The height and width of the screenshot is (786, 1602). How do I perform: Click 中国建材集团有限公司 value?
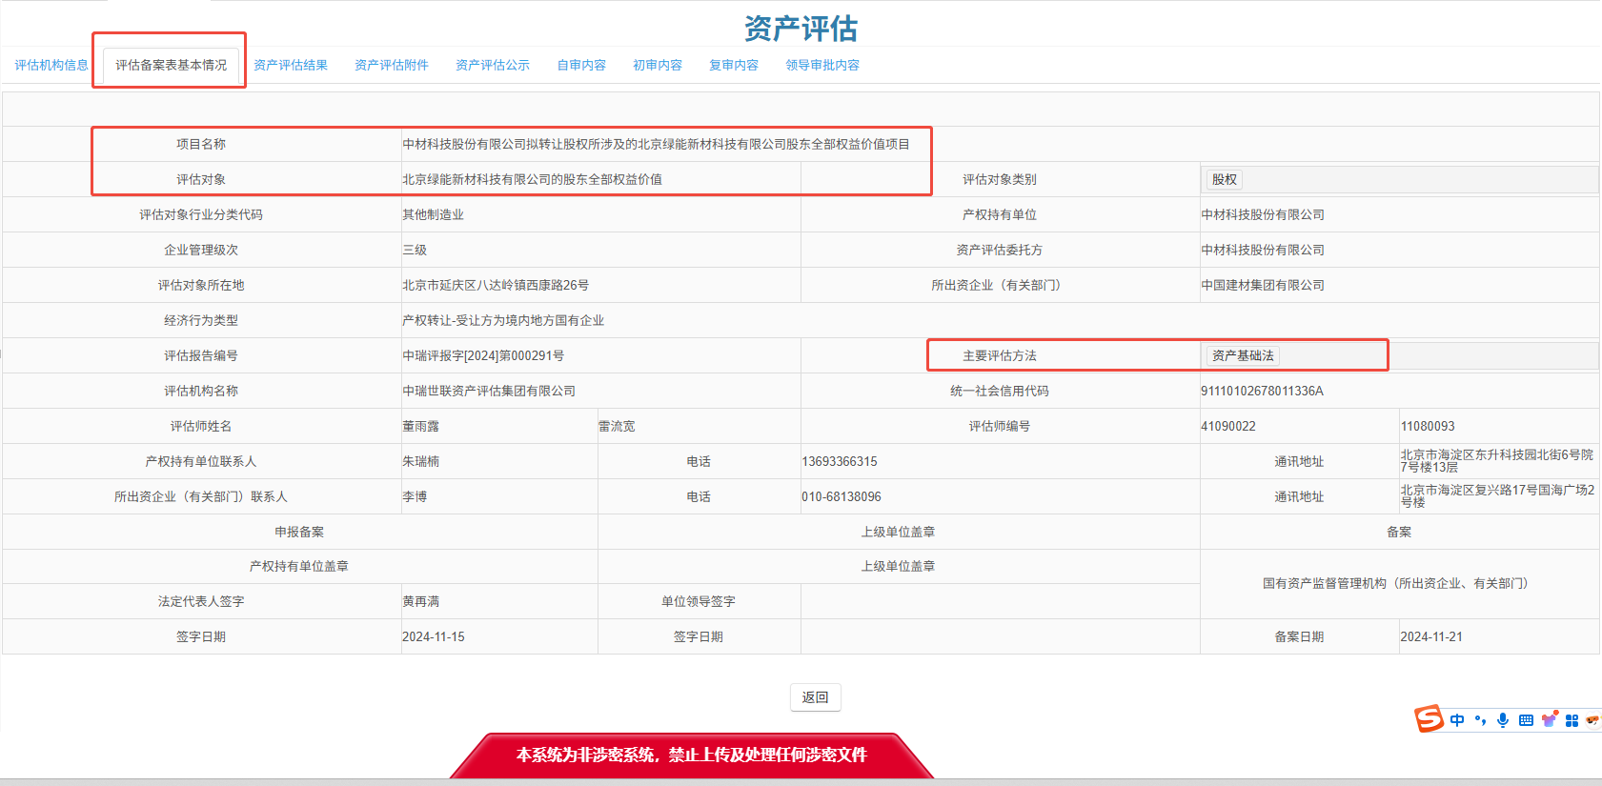[1263, 285]
